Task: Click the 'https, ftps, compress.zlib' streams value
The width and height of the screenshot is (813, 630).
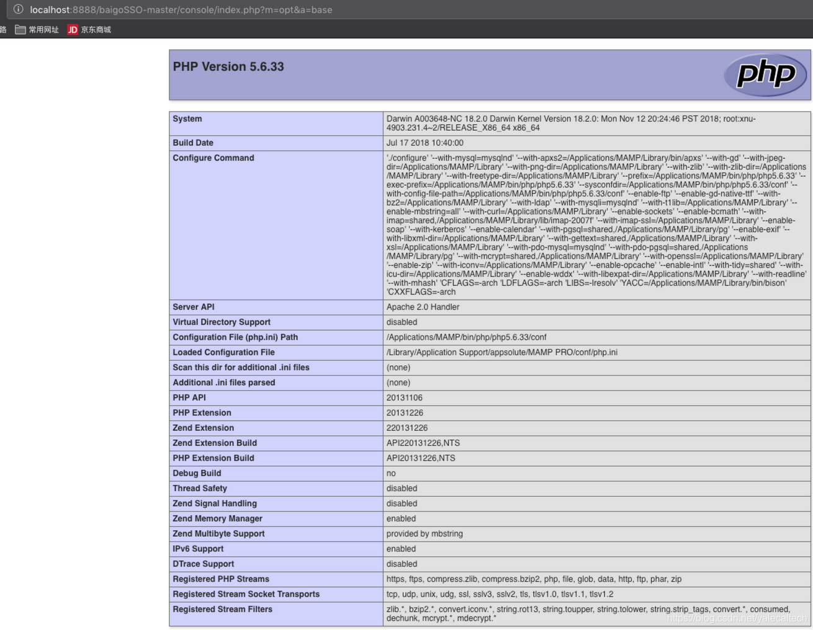Action: coord(534,579)
